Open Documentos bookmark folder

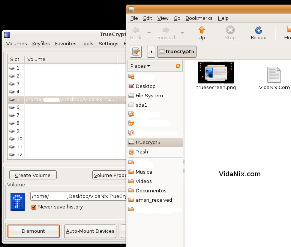click(155, 191)
